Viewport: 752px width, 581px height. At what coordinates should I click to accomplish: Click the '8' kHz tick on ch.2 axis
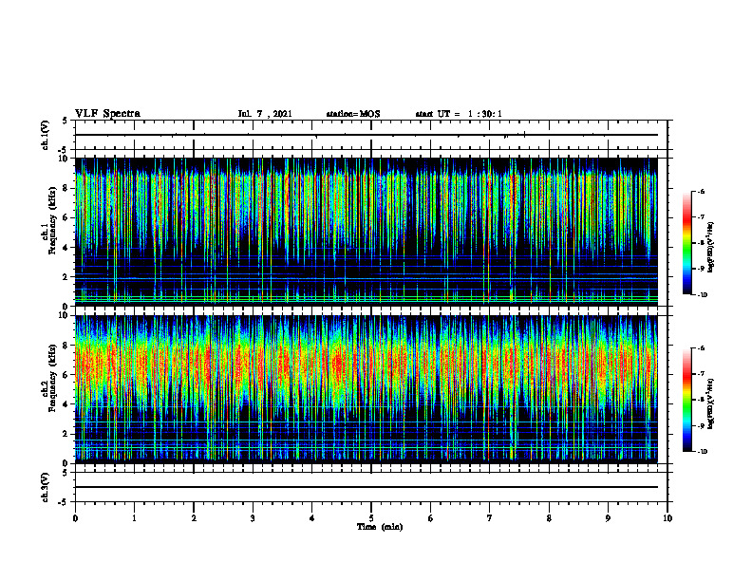(66, 346)
